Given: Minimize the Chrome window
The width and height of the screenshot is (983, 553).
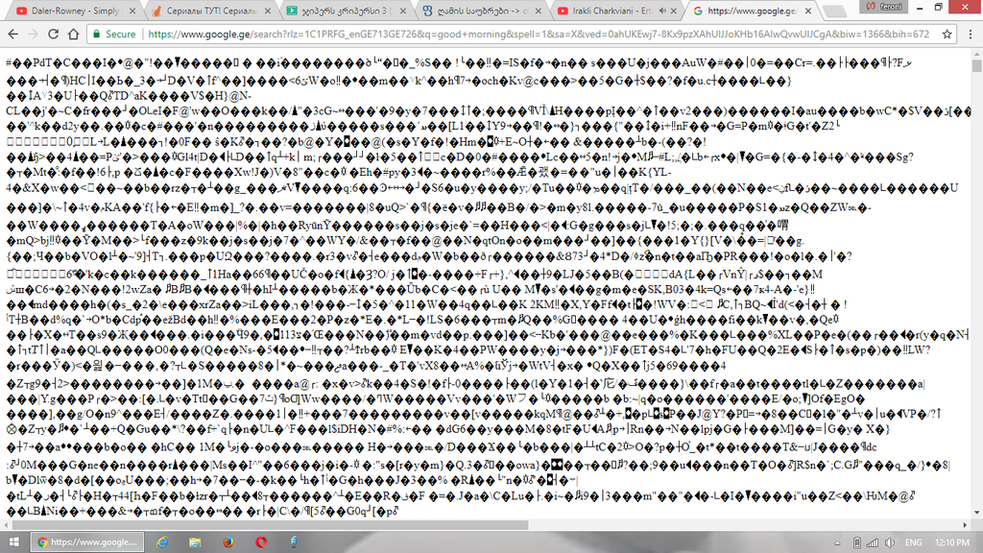Looking at the screenshot, I should pos(919,7).
